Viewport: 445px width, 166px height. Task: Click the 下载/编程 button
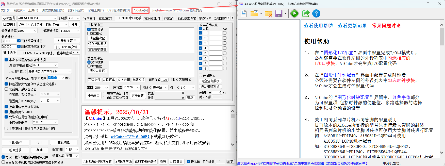15,142
